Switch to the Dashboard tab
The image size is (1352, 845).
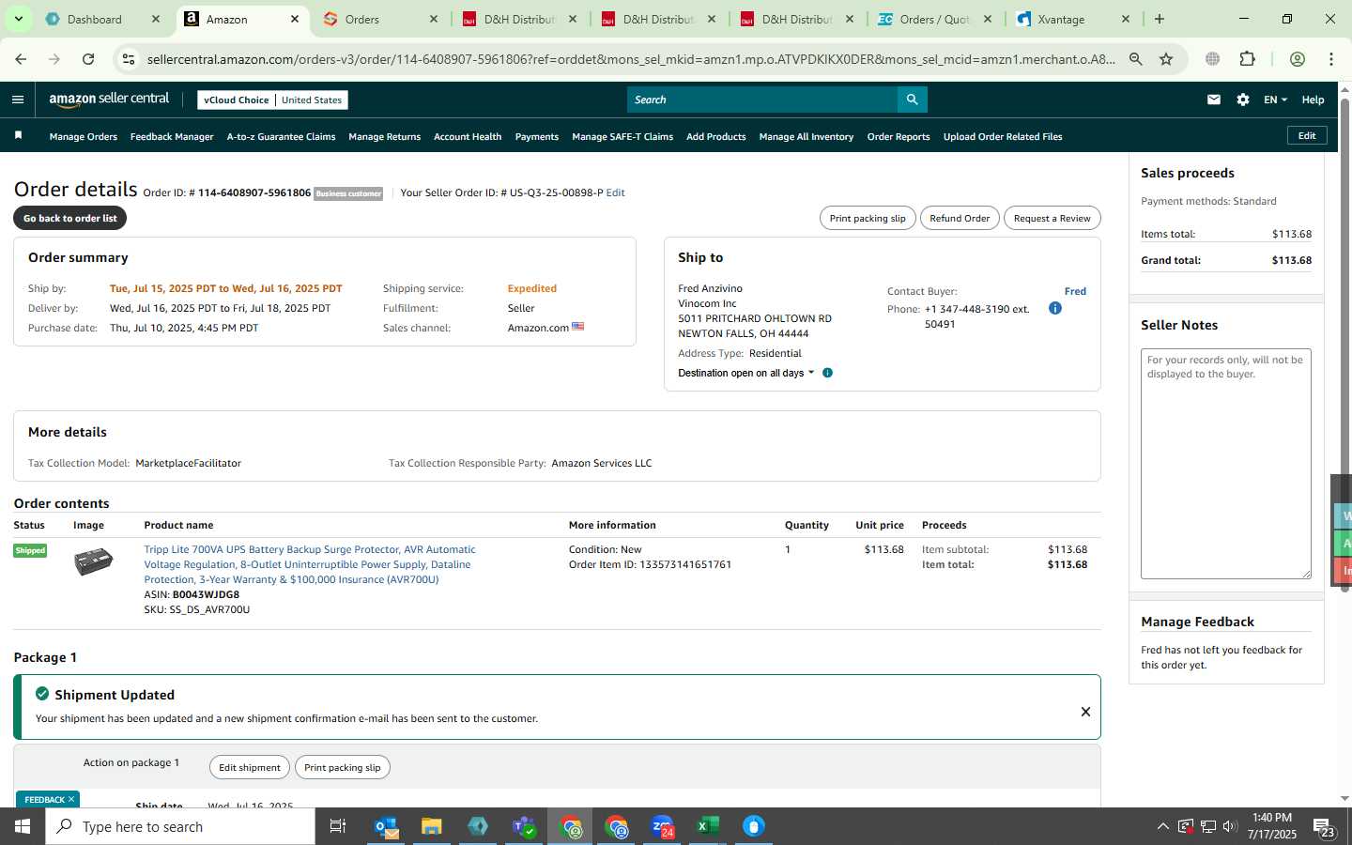[x=102, y=19]
